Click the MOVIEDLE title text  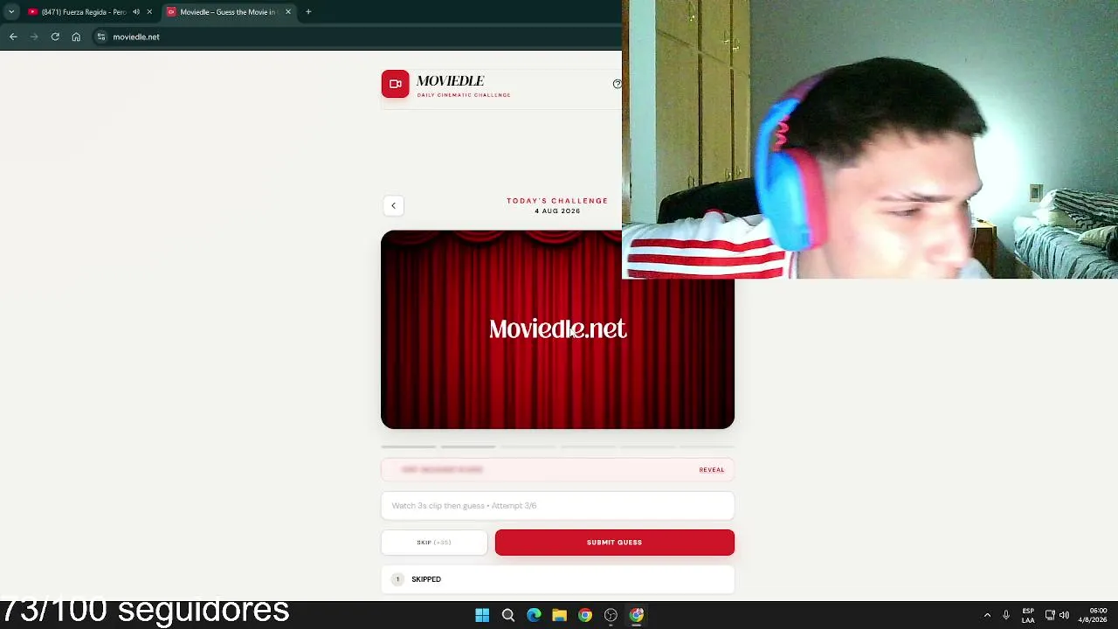click(x=450, y=80)
